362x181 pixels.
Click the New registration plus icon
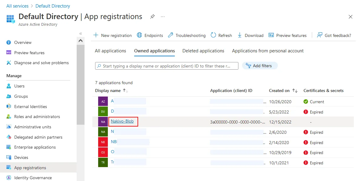pos(96,35)
